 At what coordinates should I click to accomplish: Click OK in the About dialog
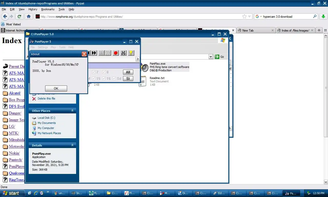coord(56,88)
